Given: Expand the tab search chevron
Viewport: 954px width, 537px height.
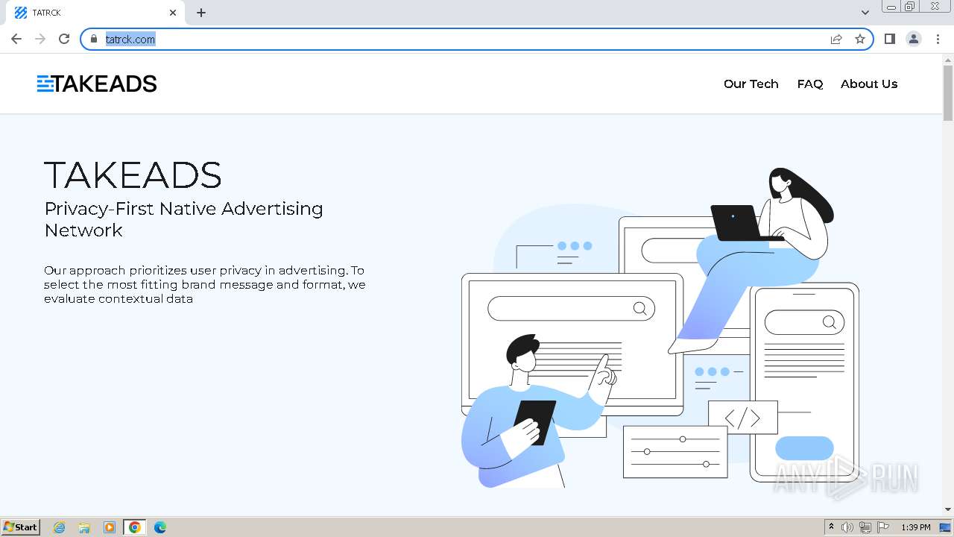Looking at the screenshot, I should pos(865,13).
